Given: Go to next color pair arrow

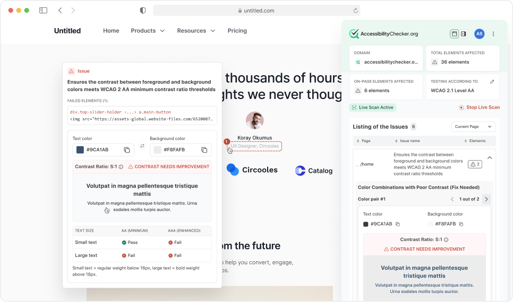Looking at the screenshot, I should pos(486,199).
